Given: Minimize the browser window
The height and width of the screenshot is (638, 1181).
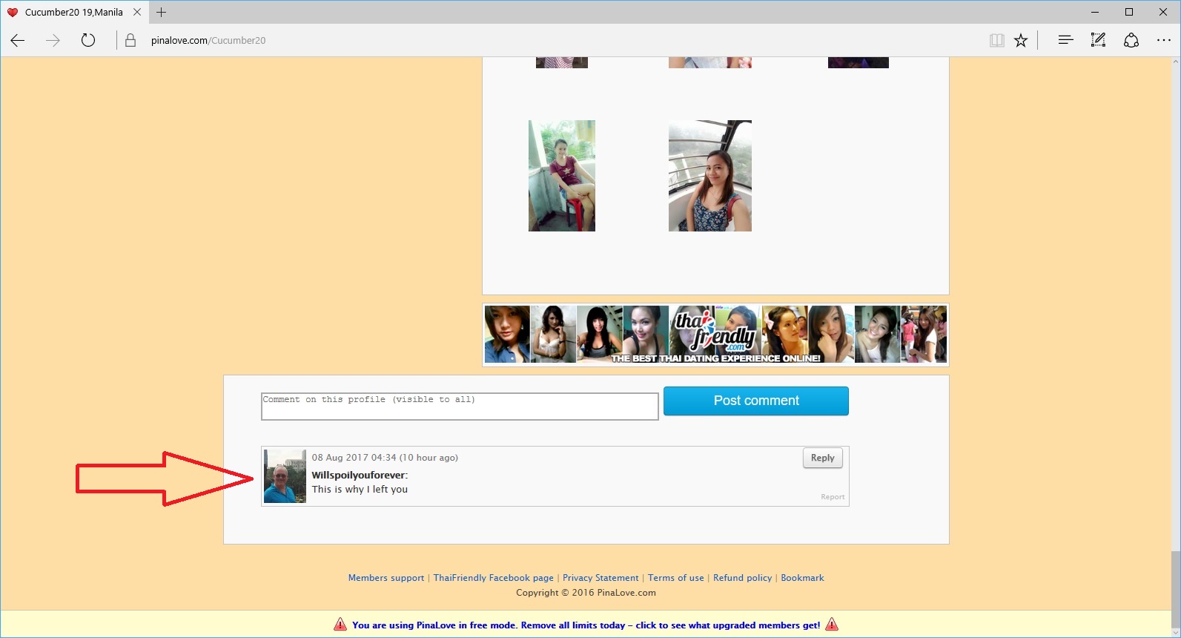Looking at the screenshot, I should tap(1095, 12).
